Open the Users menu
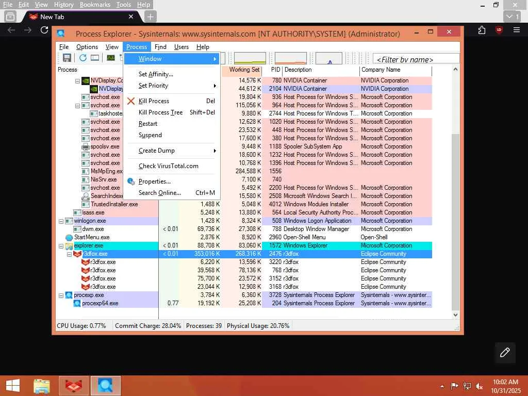528x396 pixels. coord(181,47)
